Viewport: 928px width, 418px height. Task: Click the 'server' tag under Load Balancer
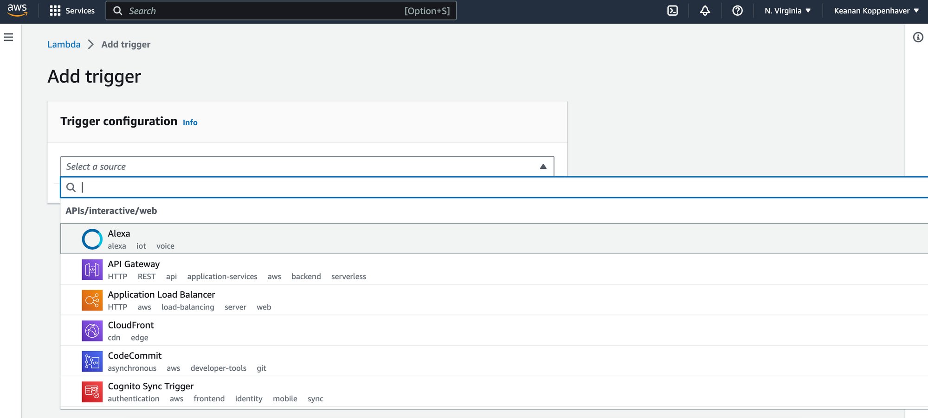click(x=235, y=307)
